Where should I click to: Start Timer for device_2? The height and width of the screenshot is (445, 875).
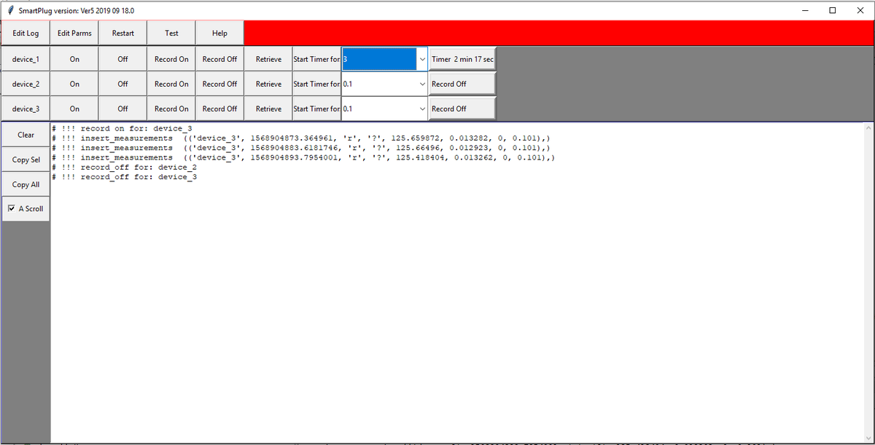click(316, 84)
